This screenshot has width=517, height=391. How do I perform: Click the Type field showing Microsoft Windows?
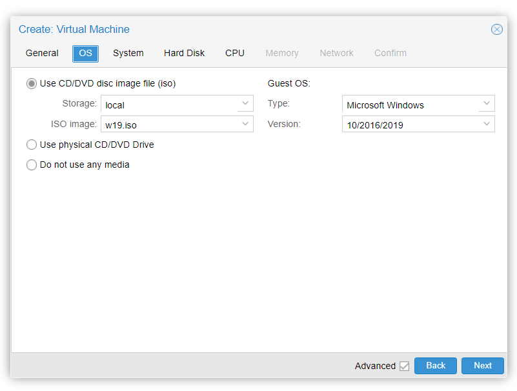click(411, 104)
